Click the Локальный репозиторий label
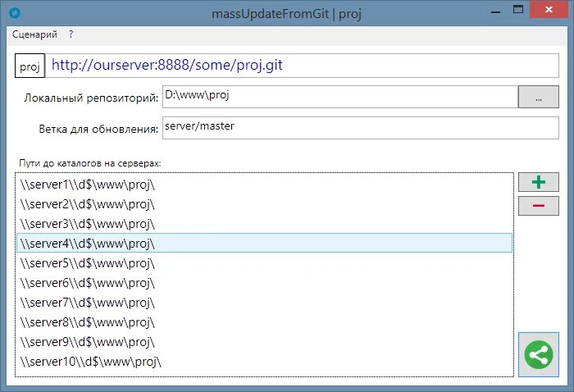 pyautogui.click(x=91, y=98)
